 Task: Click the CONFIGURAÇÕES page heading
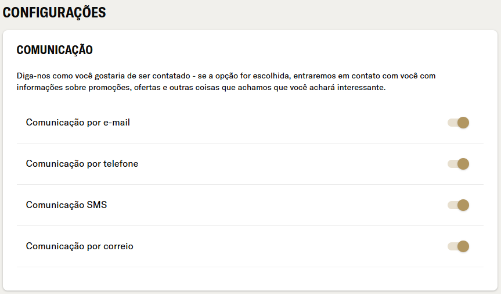point(54,12)
